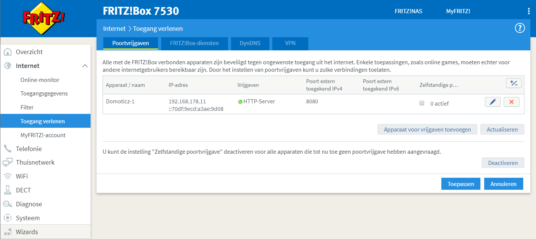This screenshot has height=239, width=536.
Task: Click the Wizards icon
Action: tap(8, 232)
